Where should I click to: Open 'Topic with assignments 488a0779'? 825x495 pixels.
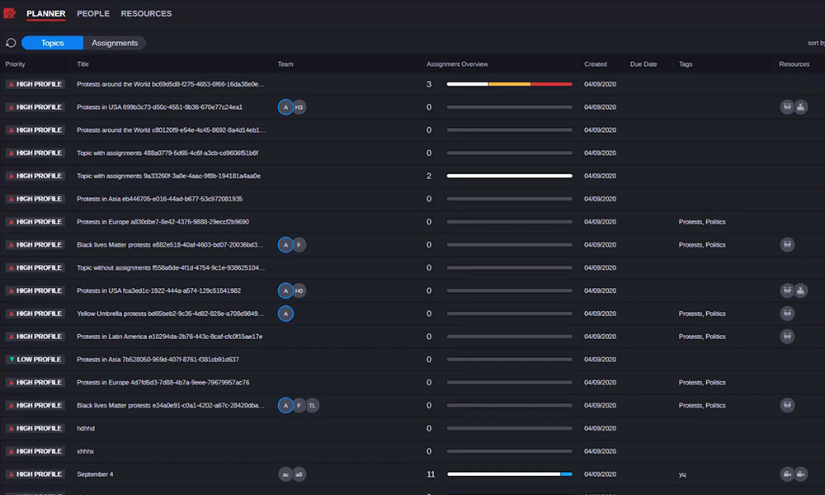[167, 153]
